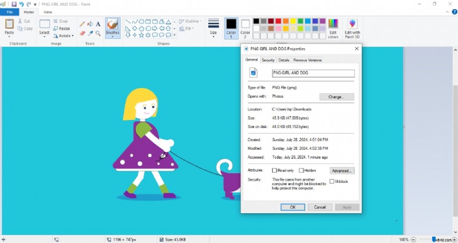This screenshot has width=458, height=243.
Task: Click the Brushes tool icon
Action: click(x=113, y=24)
